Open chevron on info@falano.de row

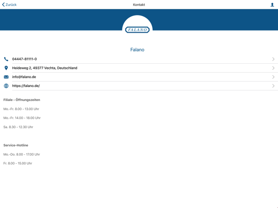click(273, 77)
